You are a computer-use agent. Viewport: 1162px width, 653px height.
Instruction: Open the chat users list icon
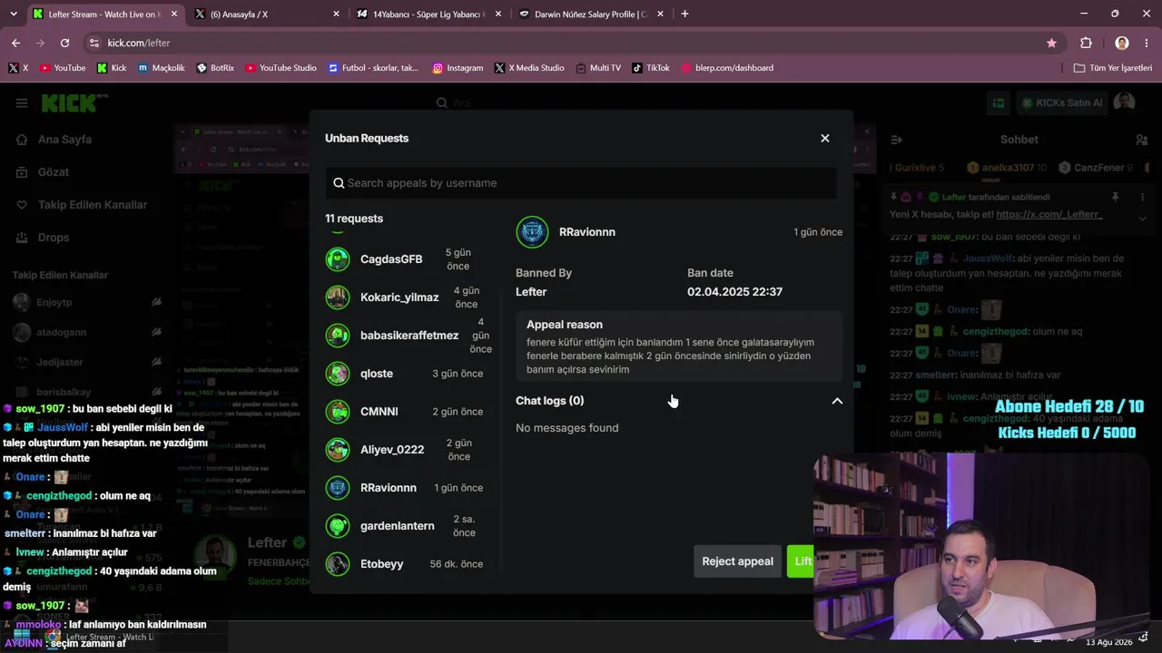1142,140
